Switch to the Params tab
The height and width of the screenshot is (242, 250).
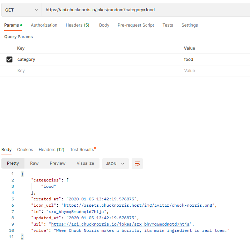tap(13, 25)
